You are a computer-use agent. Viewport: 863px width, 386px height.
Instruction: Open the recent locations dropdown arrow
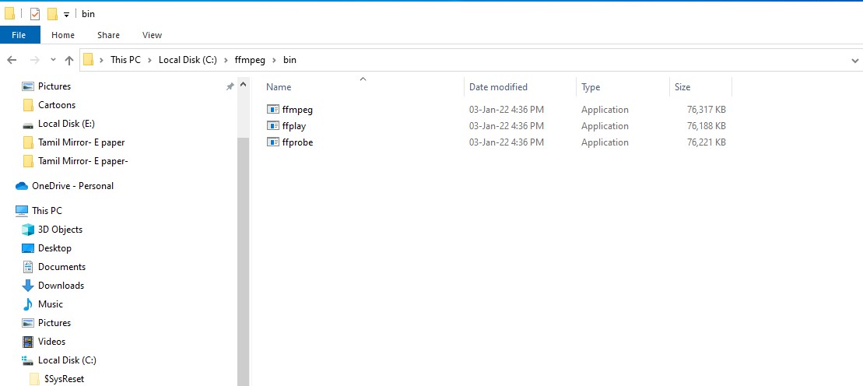click(53, 60)
